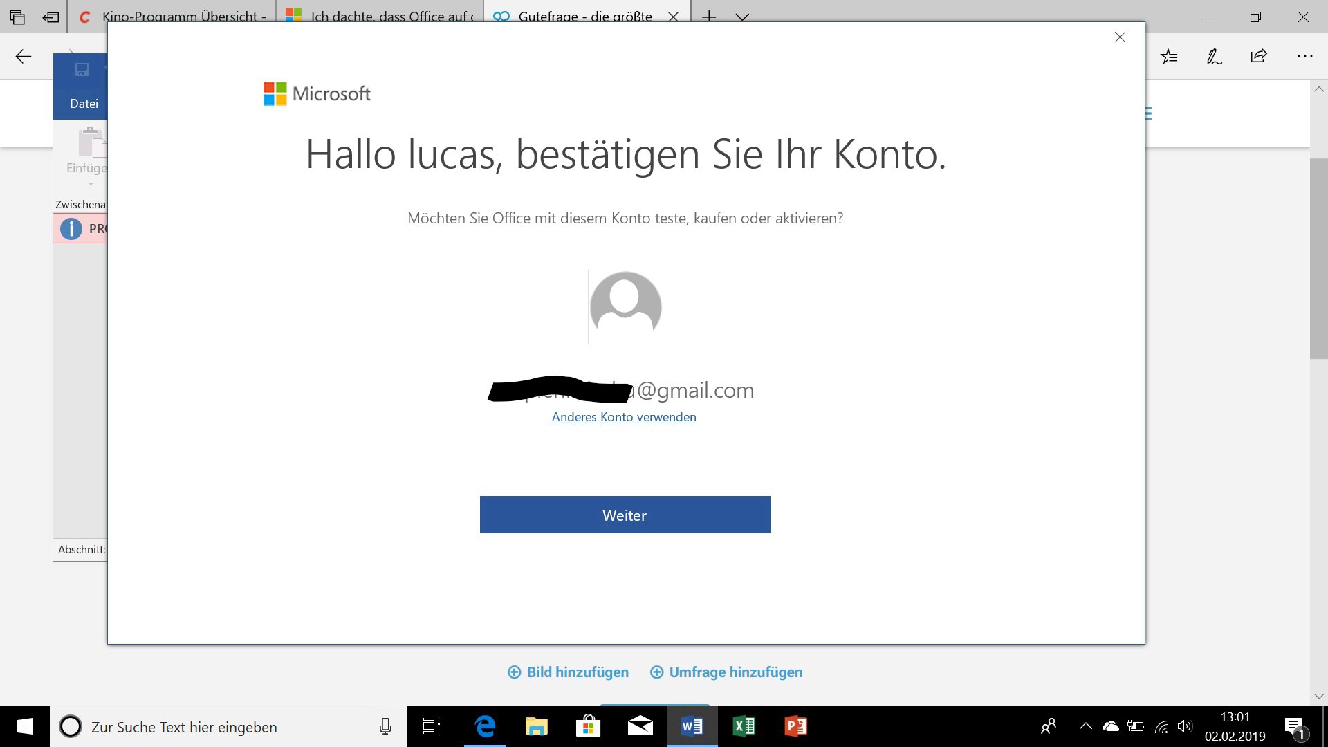Expand the tab preview chevron in Edge

point(742,17)
